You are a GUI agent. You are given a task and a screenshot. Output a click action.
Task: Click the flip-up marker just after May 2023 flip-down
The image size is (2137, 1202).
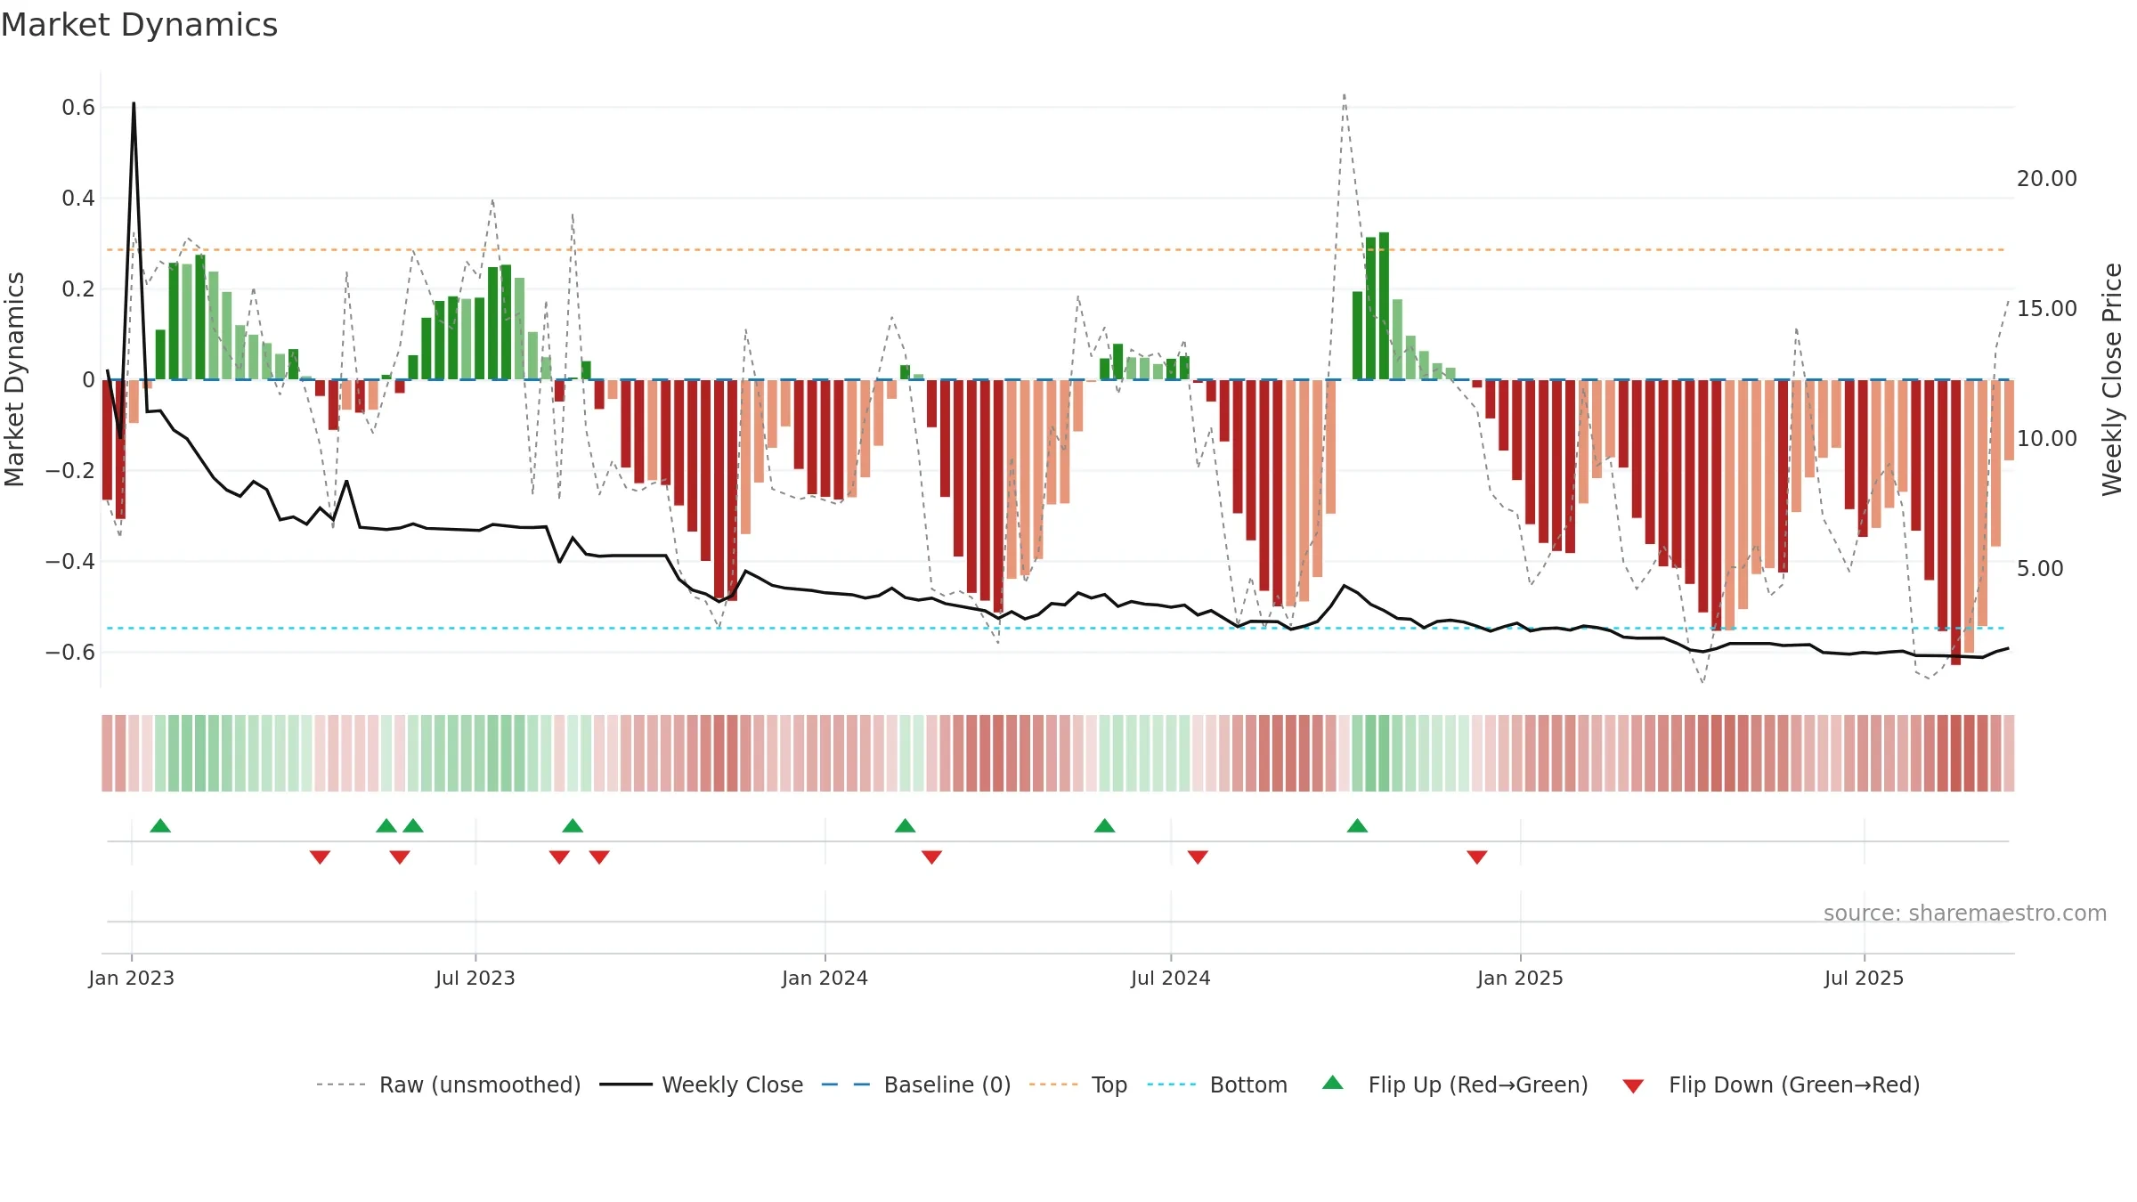point(413,825)
